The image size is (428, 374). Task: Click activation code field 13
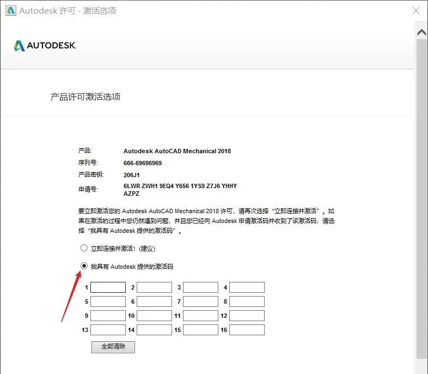tap(108, 330)
